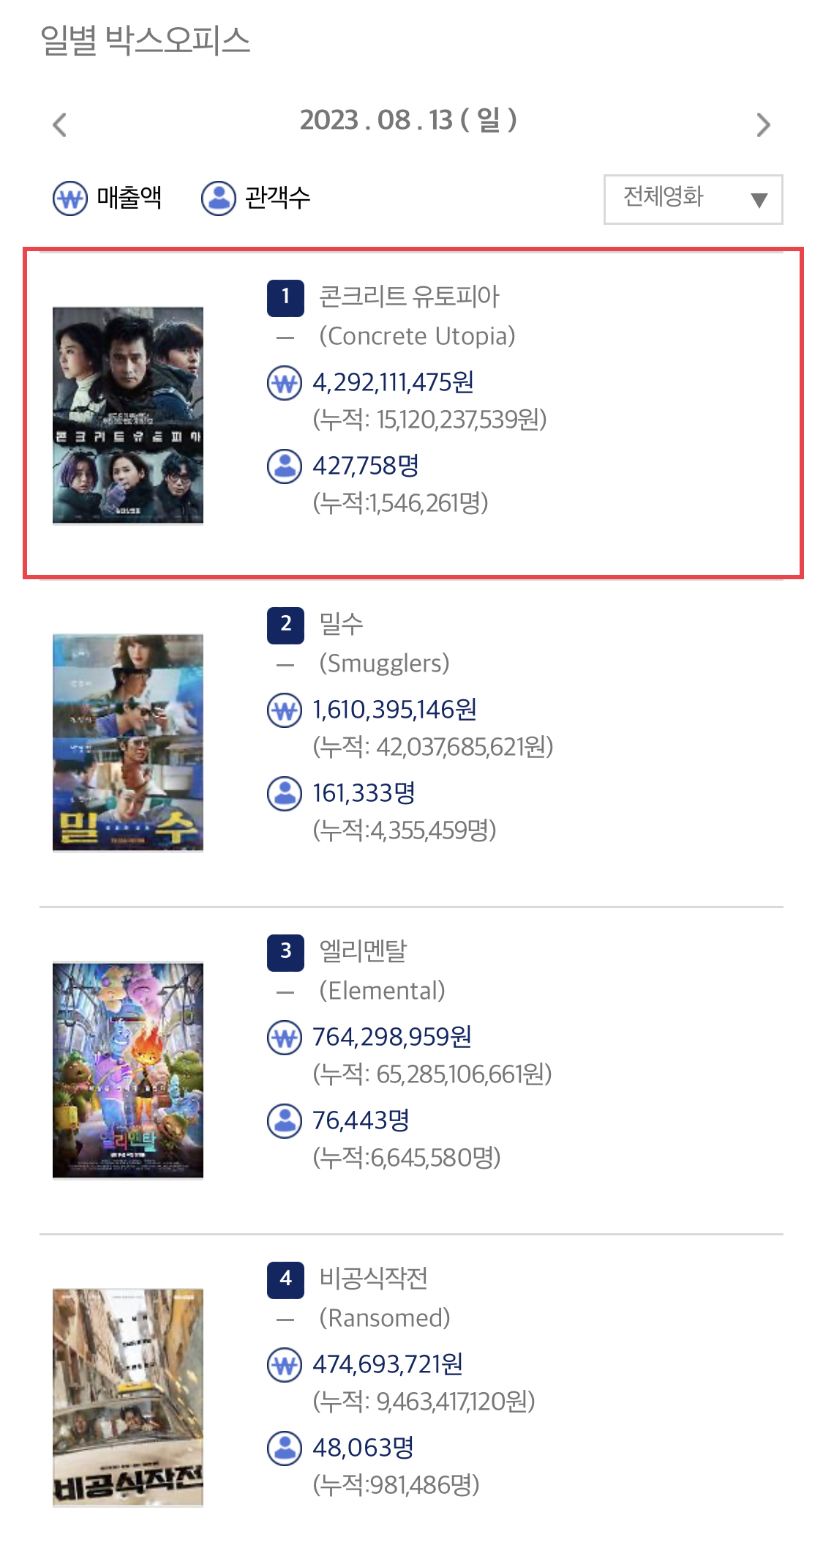This screenshot has height=1551, width=823.
Task: Open the 콘크리트 유토피아 movie title
Action: (x=409, y=297)
